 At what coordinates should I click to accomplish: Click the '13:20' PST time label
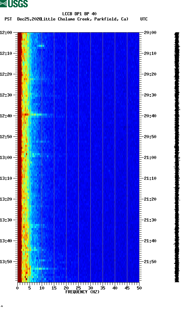tap(6, 199)
